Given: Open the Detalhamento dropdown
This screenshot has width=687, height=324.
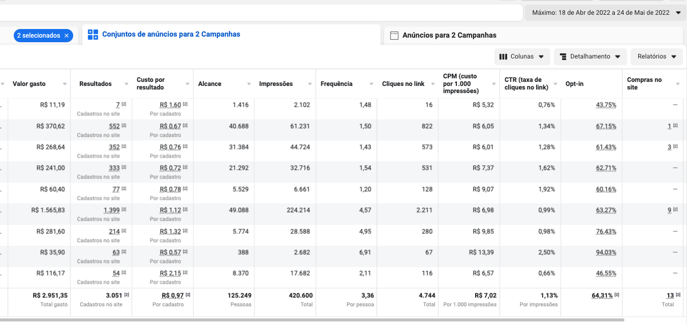Looking at the screenshot, I should [x=590, y=56].
